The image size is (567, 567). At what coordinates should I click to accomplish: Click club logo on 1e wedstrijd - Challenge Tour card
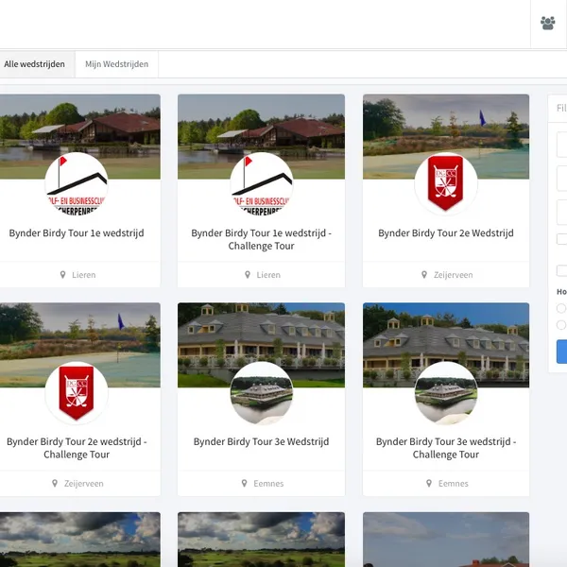(261, 183)
